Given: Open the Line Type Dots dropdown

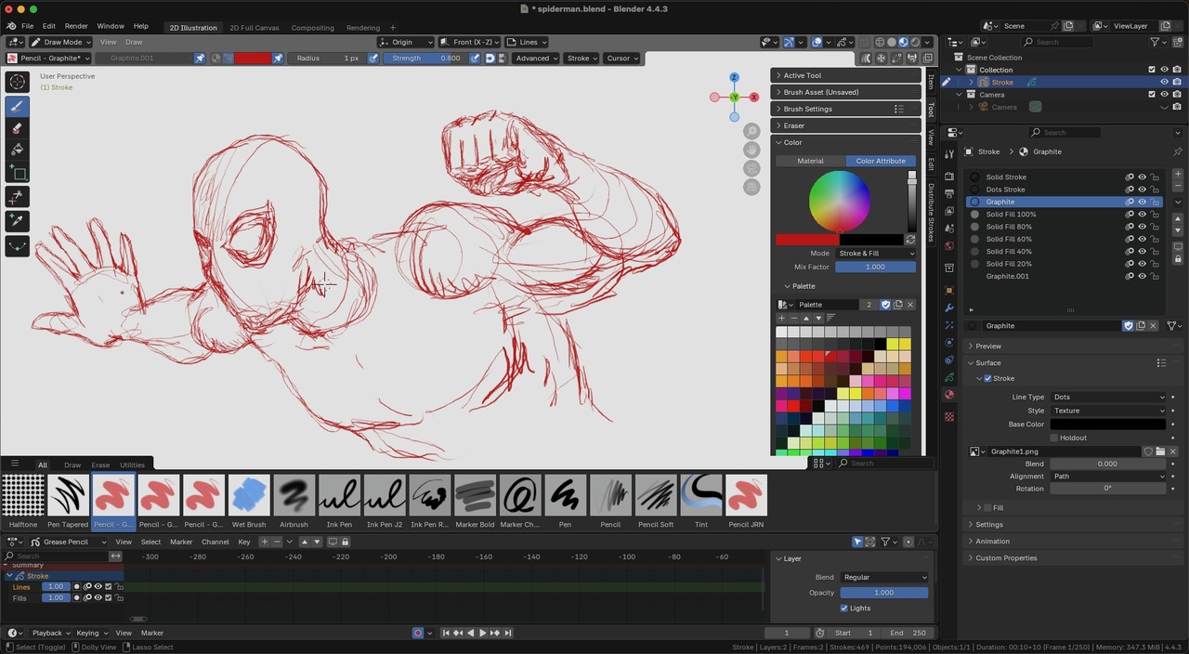Looking at the screenshot, I should 1107,397.
